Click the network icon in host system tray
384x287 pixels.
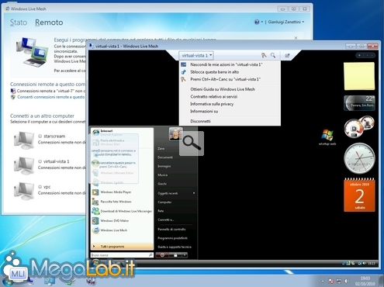[x=338, y=281]
